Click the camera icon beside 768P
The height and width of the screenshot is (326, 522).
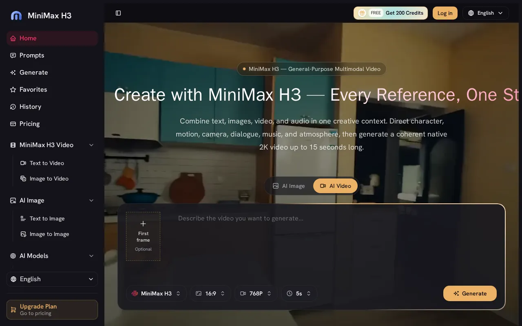point(243,293)
